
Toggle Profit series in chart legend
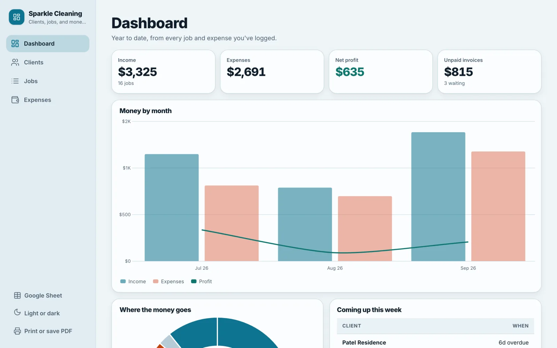pyautogui.click(x=202, y=282)
